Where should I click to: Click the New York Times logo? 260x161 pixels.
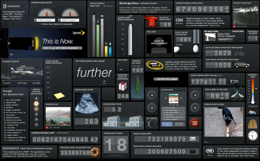pyautogui.click(x=129, y=3)
